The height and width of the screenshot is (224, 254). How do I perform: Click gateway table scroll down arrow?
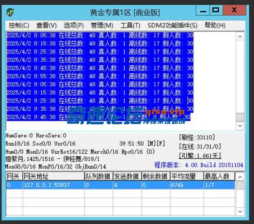pyautogui.click(x=240, y=211)
